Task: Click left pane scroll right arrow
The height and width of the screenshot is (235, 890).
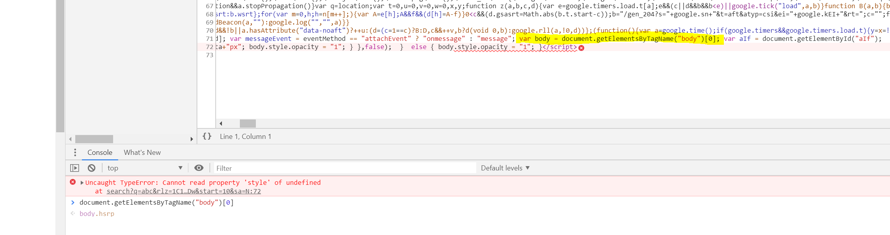Action: click(x=191, y=139)
